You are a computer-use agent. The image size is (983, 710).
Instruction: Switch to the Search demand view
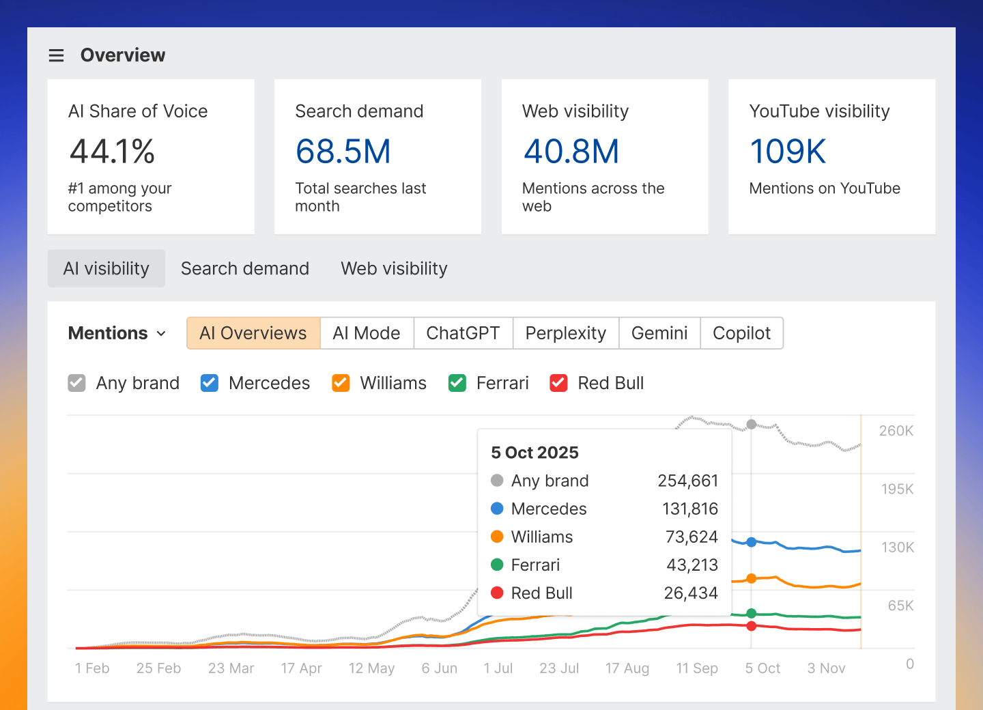click(245, 268)
